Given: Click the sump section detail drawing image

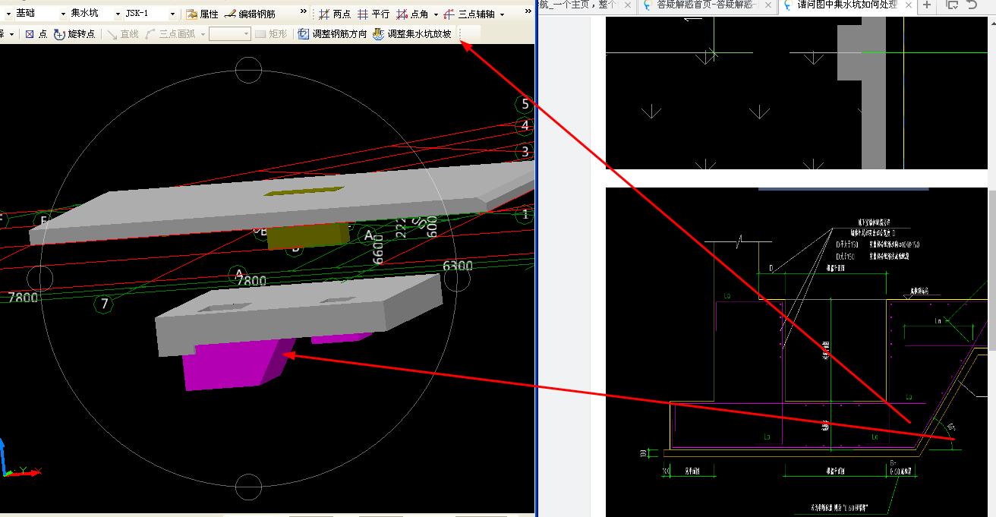Looking at the screenshot, I should point(797,352).
